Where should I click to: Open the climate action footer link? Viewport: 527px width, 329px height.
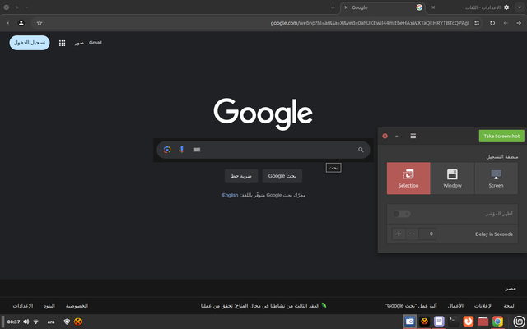coord(263,306)
